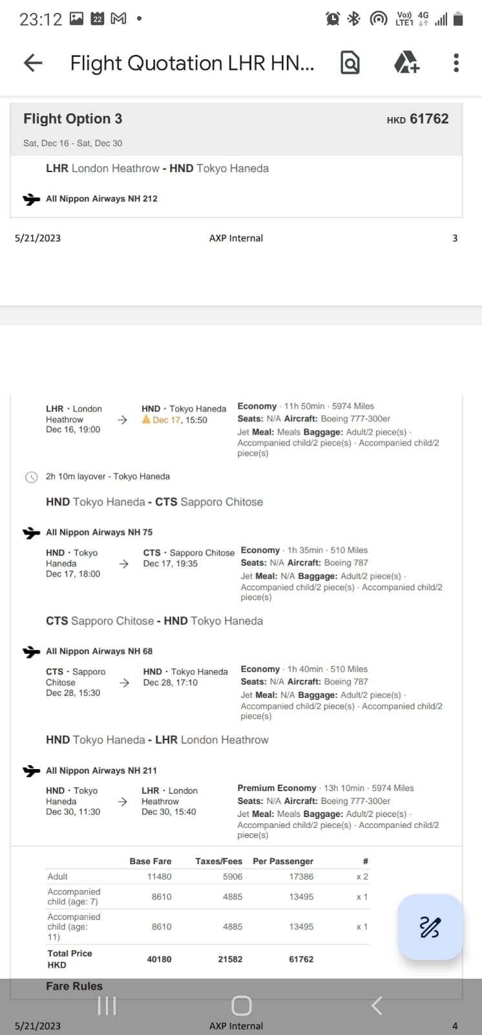Tap the Gmail notification icon in the status bar
This screenshot has height=1035, width=482.
[119, 19]
